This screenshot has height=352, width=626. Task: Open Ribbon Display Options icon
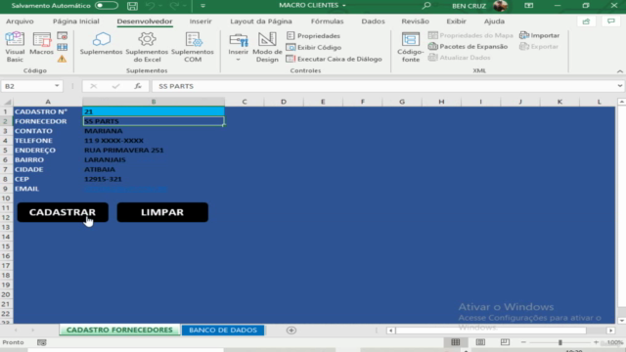tap(528, 6)
